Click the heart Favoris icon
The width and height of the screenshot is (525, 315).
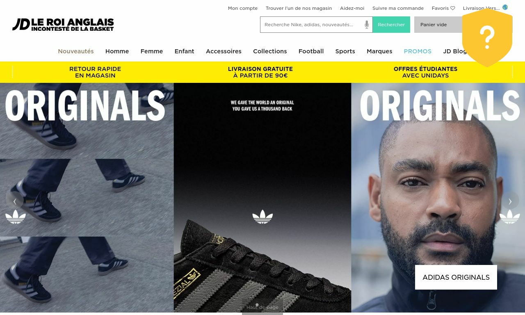pyautogui.click(x=452, y=8)
